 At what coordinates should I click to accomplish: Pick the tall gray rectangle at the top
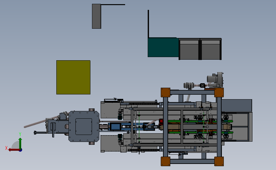click(96, 16)
